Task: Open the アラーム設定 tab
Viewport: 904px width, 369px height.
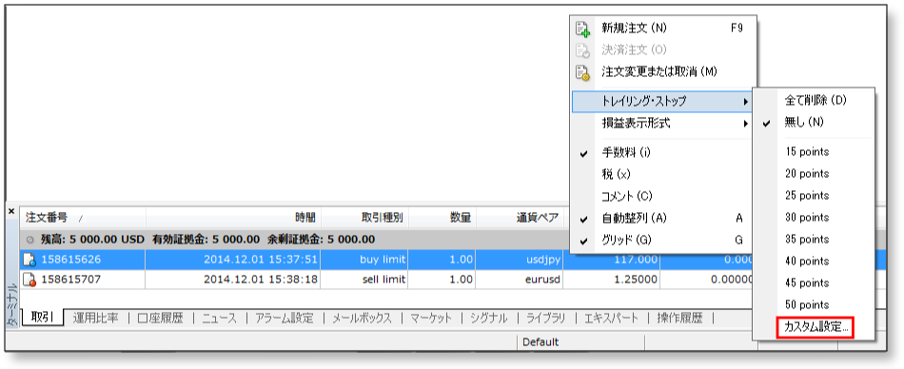Action: [x=285, y=319]
